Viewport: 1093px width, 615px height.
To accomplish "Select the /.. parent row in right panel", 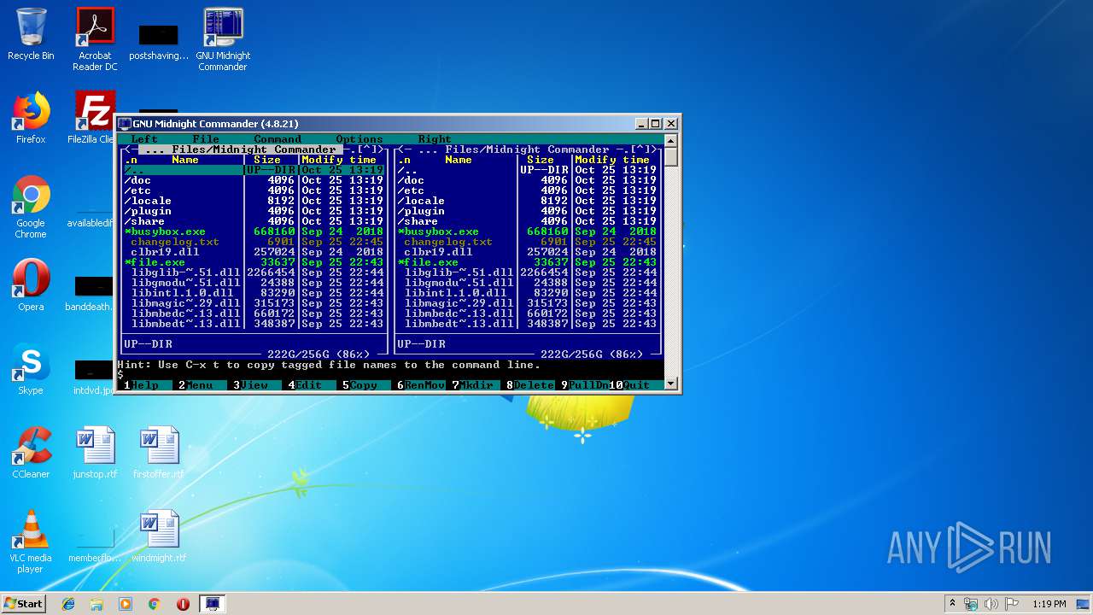I will (x=528, y=170).
